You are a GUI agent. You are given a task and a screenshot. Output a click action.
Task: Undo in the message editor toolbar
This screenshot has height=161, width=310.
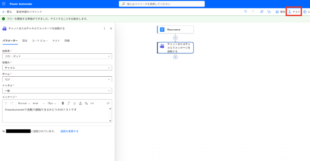[x=6, y=103]
